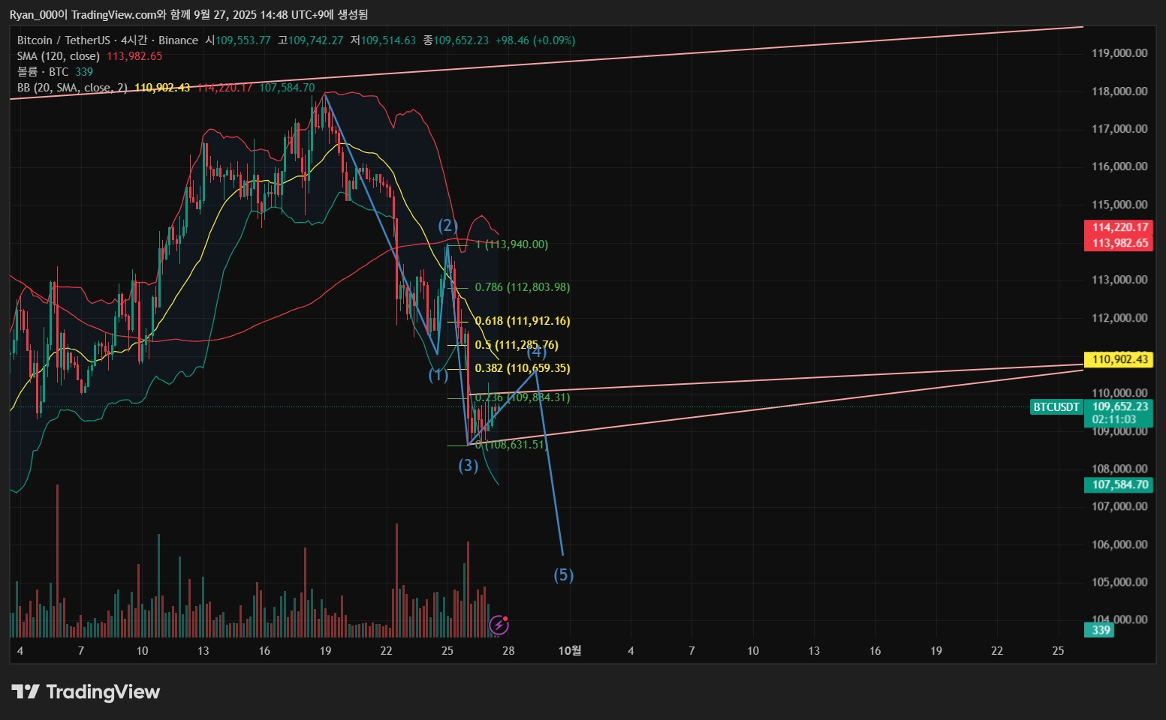Click the TradingView logo at bottom left
The height and width of the screenshot is (720, 1166).
tap(86, 691)
